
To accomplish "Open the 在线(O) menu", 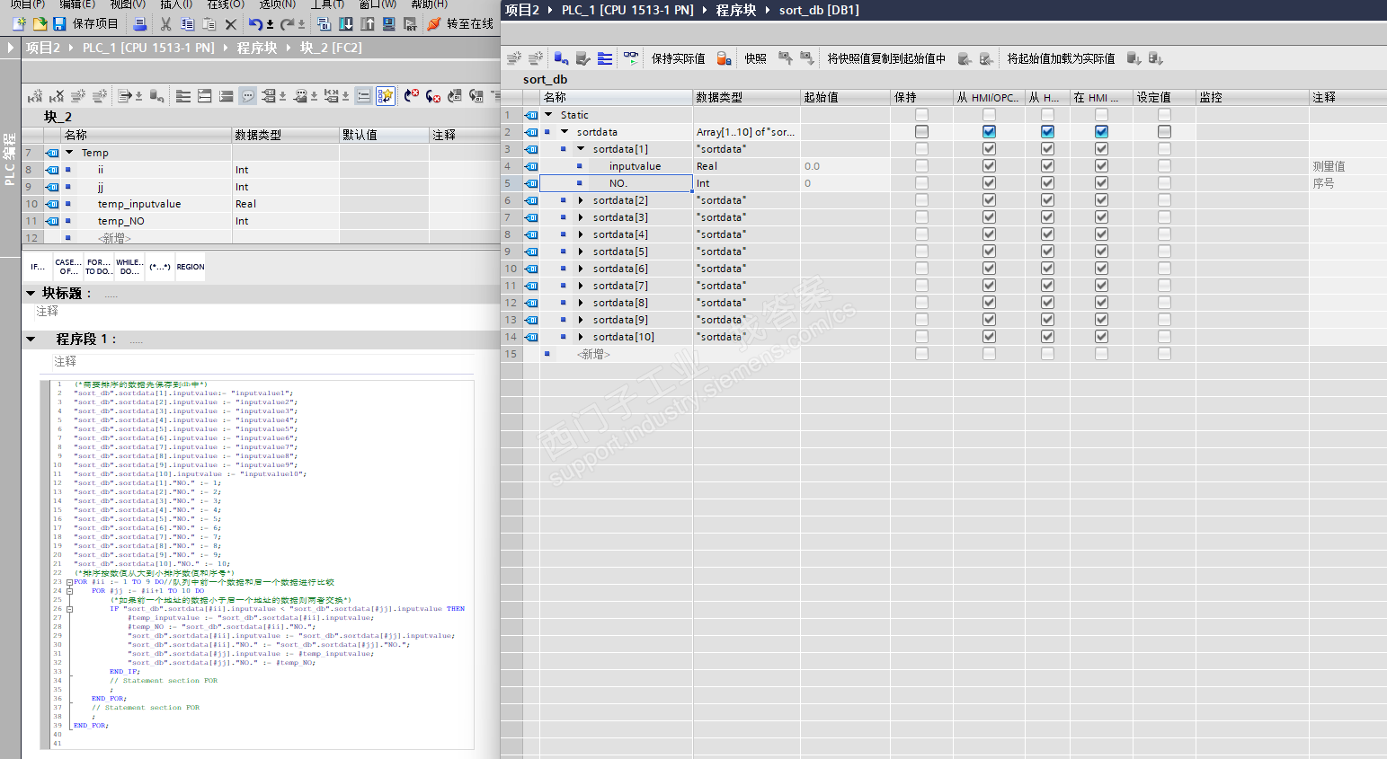I will point(225,4).
